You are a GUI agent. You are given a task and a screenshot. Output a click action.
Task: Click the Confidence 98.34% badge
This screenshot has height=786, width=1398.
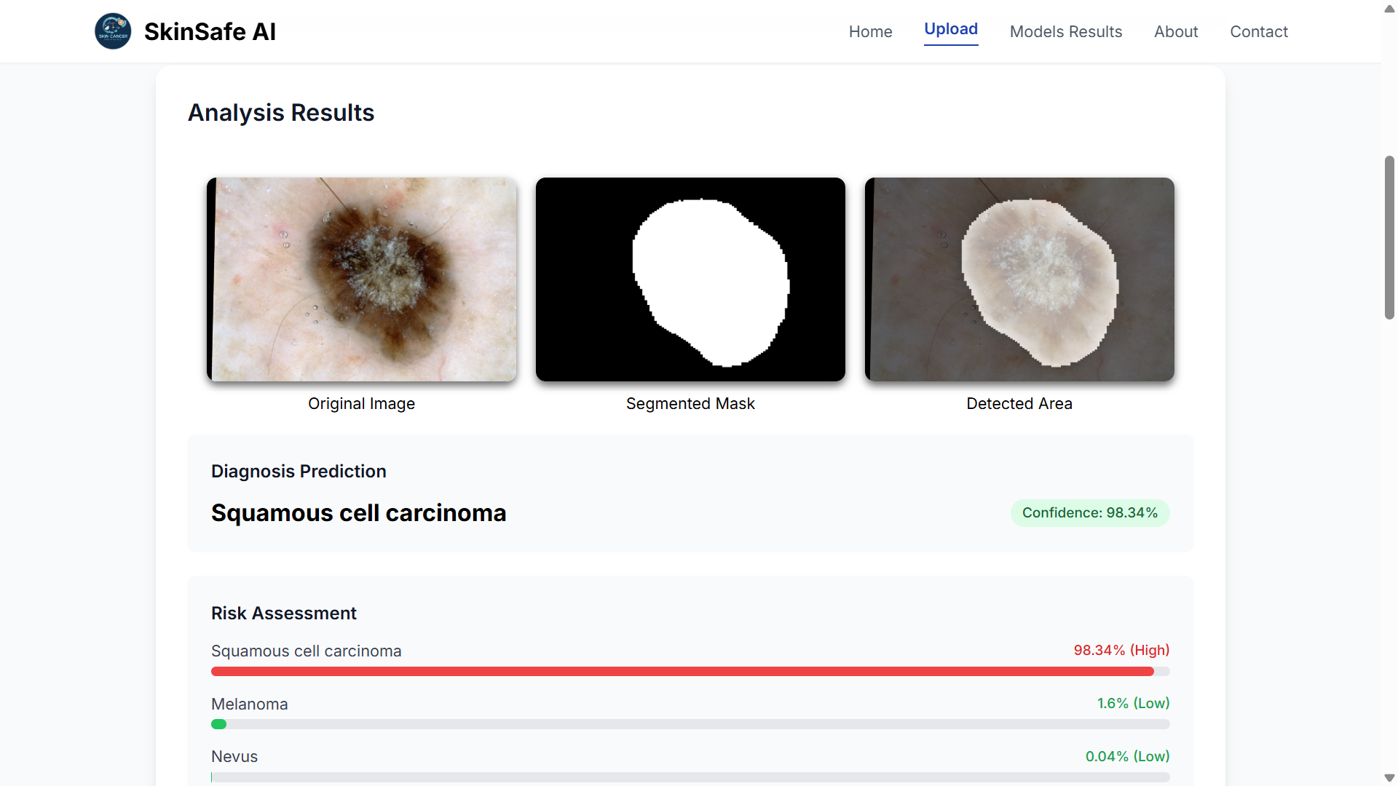[1089, 513]
